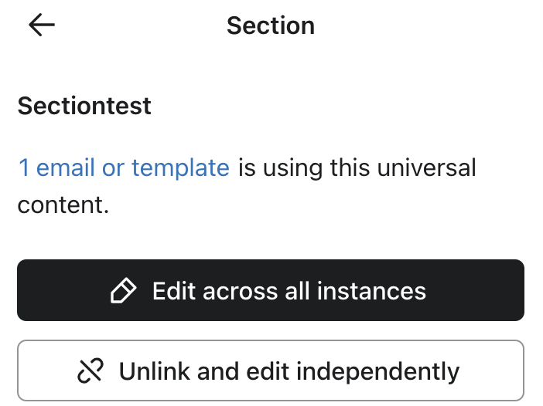Go back from the Section panel
The width and height of the screenshot is (543, 406).
tap(42, 25)
